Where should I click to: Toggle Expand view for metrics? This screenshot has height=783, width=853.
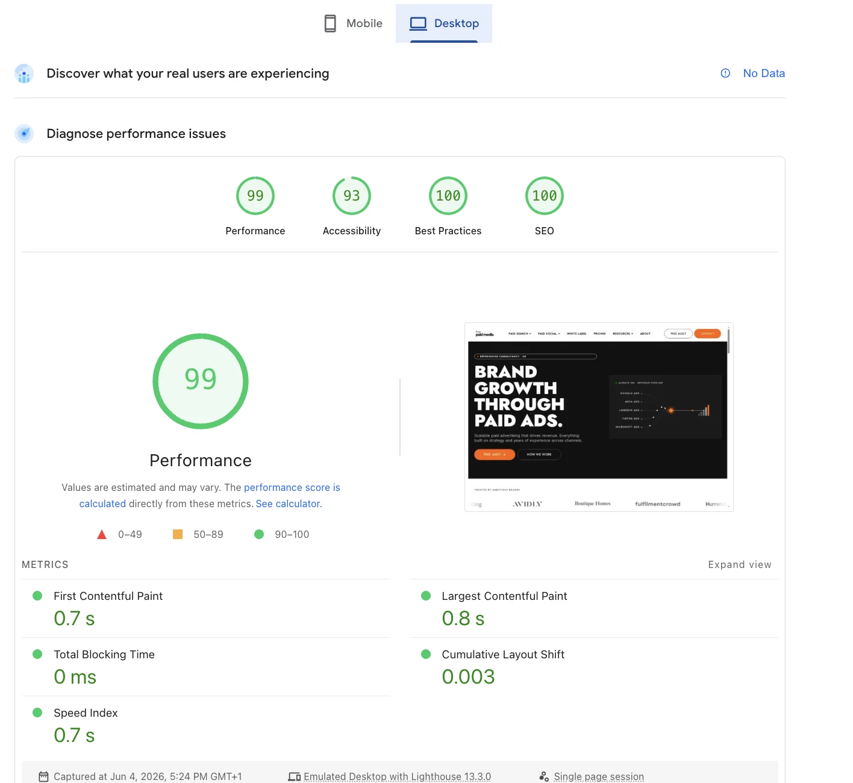coord(740,564)
